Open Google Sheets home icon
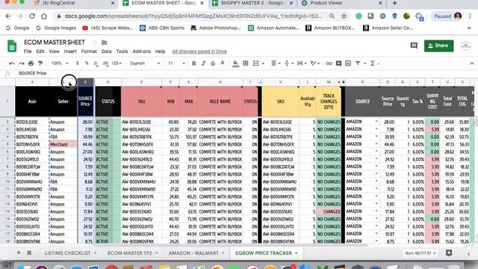The width and height of the screenshot is (478, 269). [x=12, y=46]
